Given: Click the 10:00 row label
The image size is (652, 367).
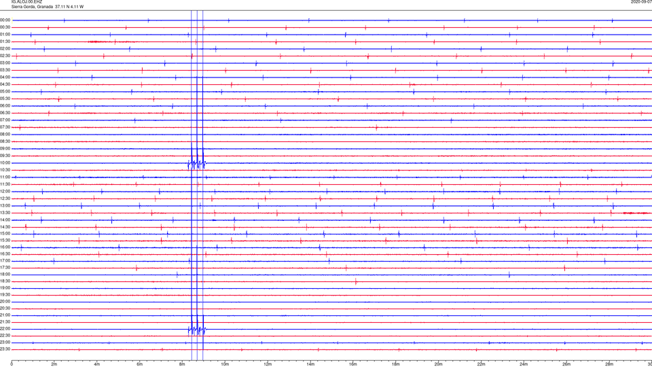Looking at the screenshot, I should [x=5, y=162].
